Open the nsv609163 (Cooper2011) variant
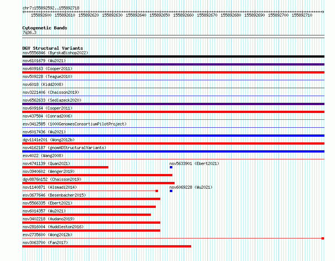 [47, 69]
